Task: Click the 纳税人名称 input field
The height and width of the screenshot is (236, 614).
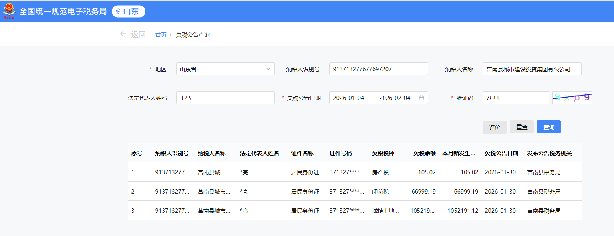Action: (531, 69)
